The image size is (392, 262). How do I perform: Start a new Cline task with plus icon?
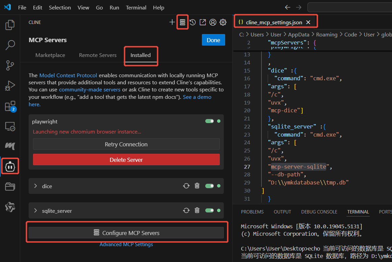172,22
